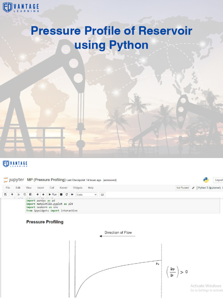Click the Edvantage Learning logo above notebook
This screenshot has height=298, width=223.
[x=15, y=164]
